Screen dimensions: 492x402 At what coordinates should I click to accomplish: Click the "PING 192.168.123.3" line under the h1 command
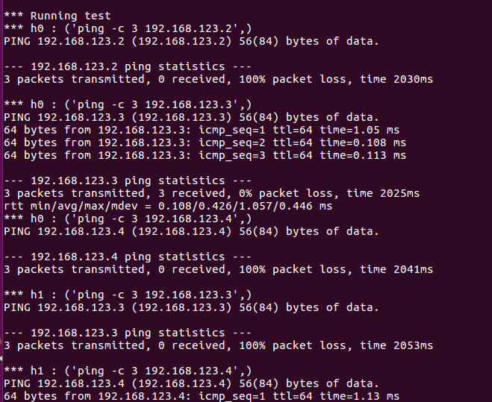point(191,307)
